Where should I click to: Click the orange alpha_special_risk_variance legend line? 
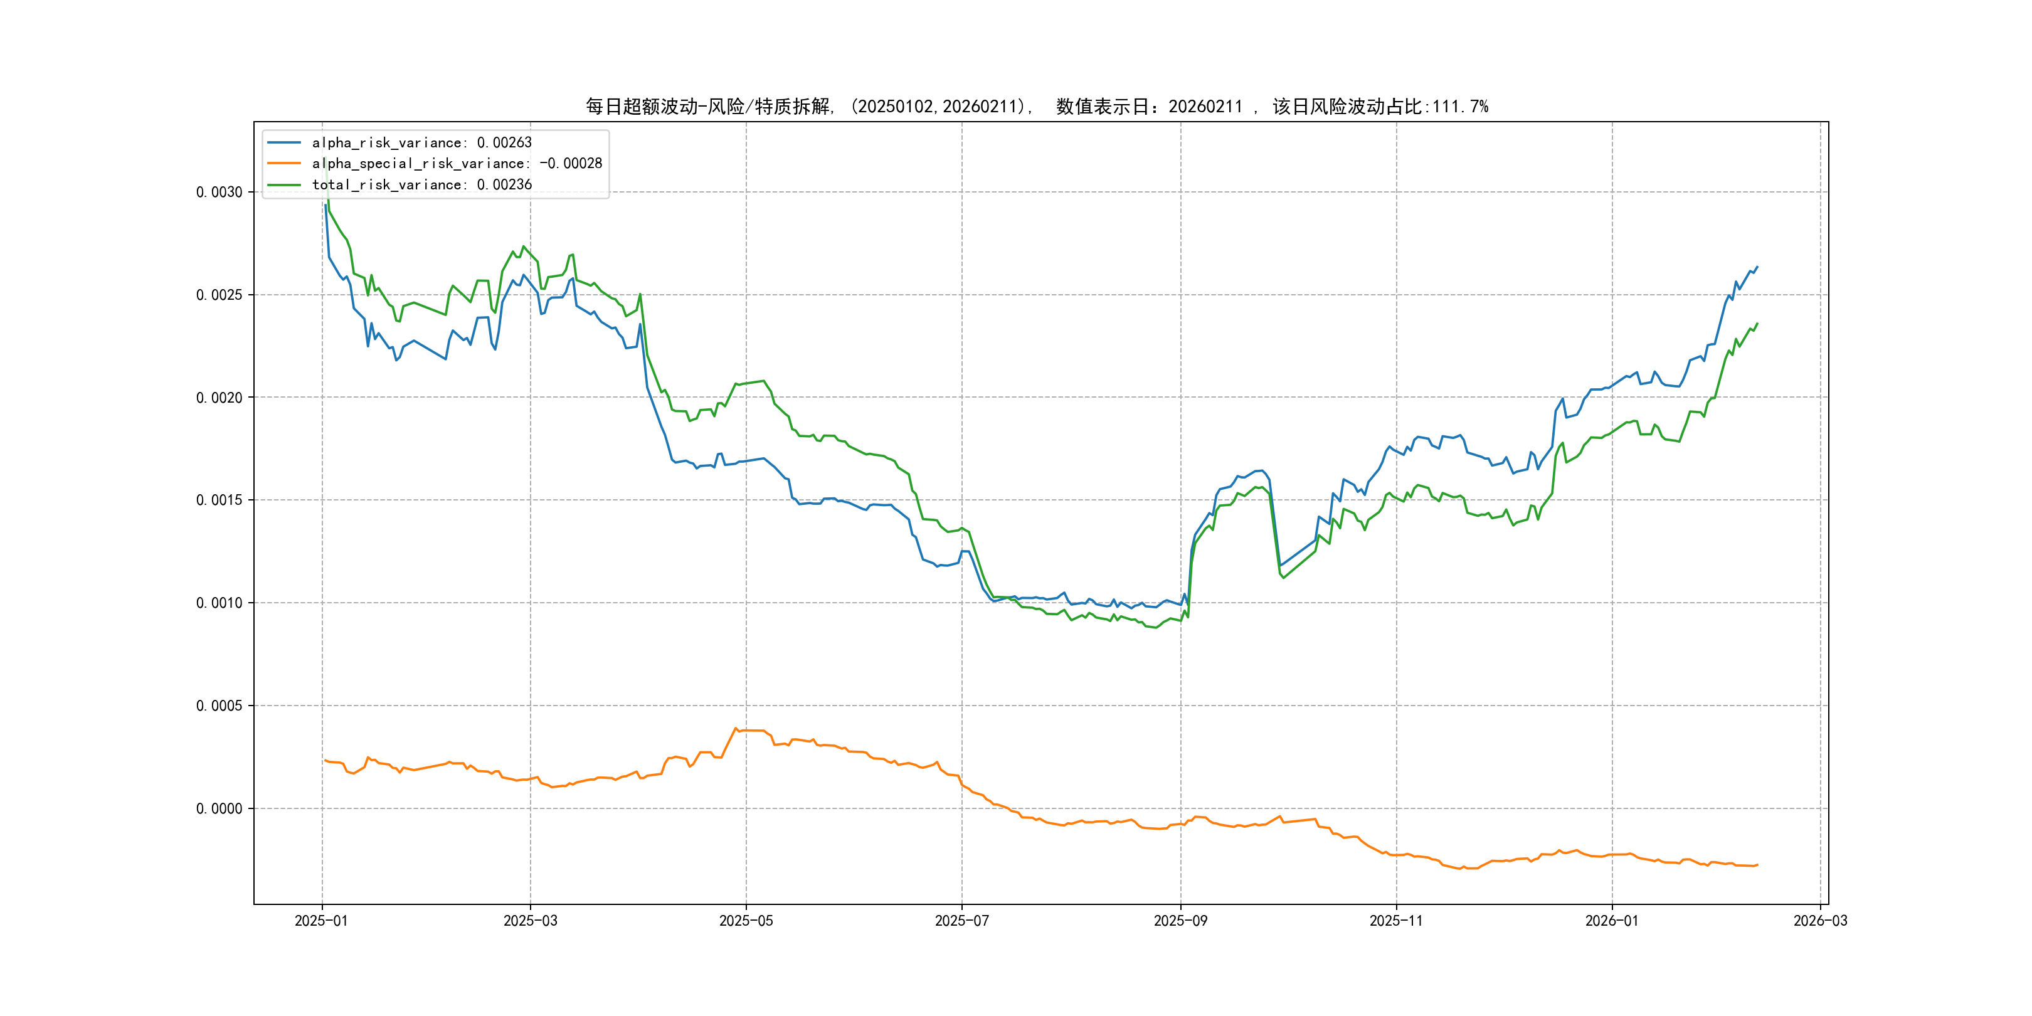point(284,163)
